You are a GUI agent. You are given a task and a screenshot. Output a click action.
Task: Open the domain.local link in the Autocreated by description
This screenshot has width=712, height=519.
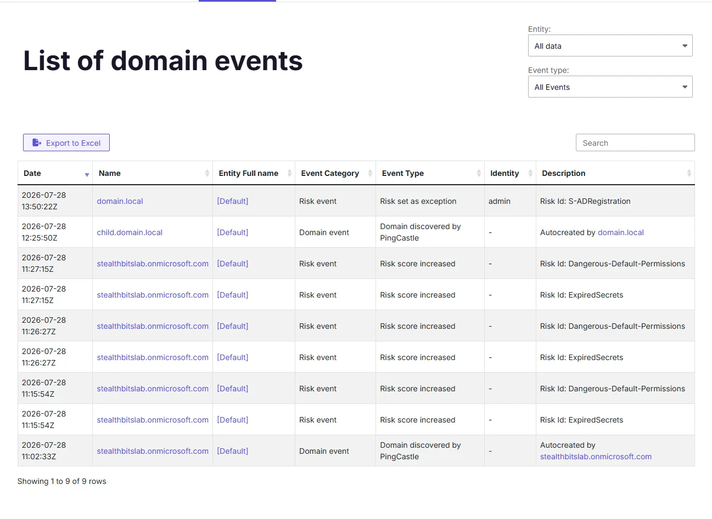point(620,232)
